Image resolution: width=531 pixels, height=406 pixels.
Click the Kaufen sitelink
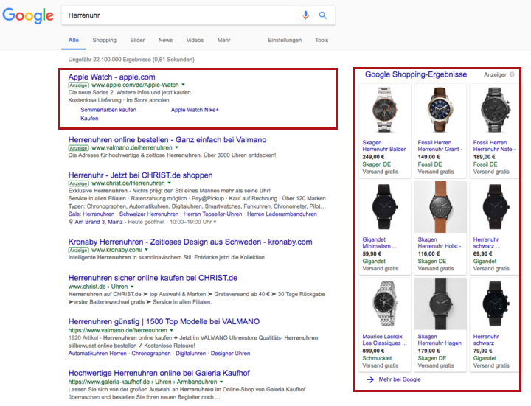[89, 119]
